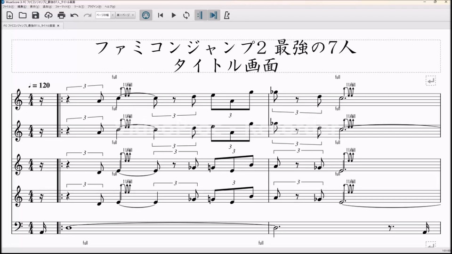Toggle pan score during playback
Image resolution: width=452 pixels, height=254 pixels.
[214, 15]
